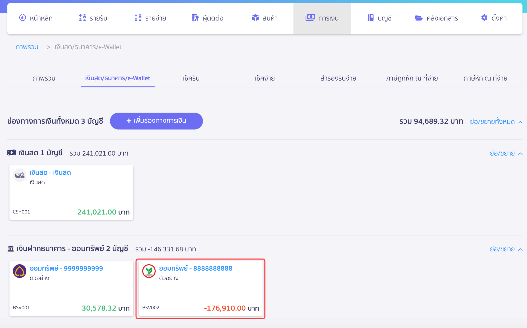Switch to the ภาษีหัก ณ ที่จ่าย tab
This screenshot has height=328, width=527.
pos(486,78)
